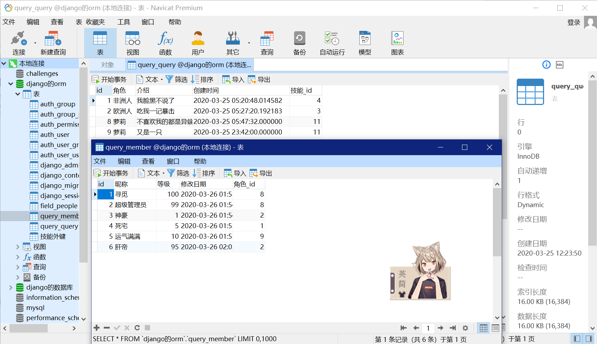Open the 模型 (Model) toolbar icon
The height and width of the screenshot is (344, 597).
[365, 42]
